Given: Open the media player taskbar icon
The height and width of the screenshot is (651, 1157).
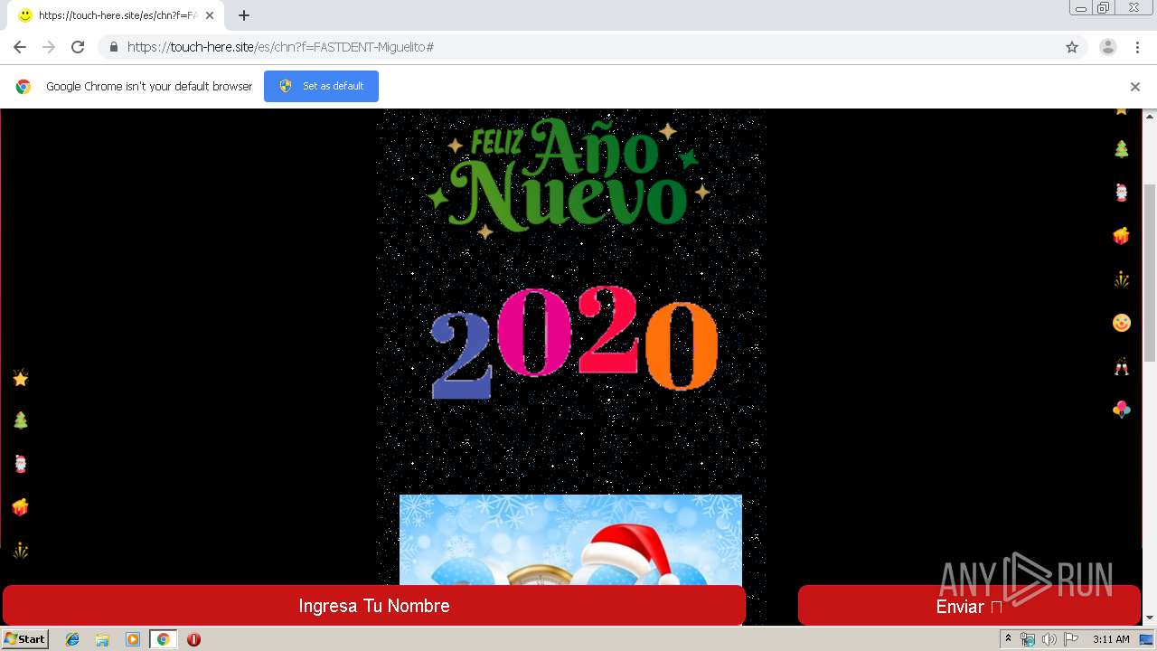Looking at the screenshot, I should (132, 639).
